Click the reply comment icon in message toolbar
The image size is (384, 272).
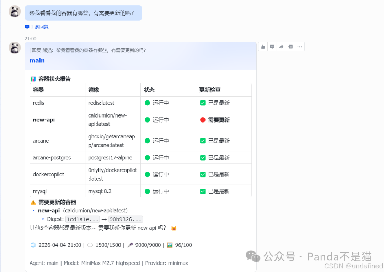pos(272,47)
